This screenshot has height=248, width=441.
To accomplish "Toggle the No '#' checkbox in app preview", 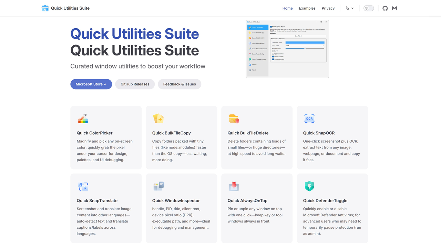I will tap(273, 51).
